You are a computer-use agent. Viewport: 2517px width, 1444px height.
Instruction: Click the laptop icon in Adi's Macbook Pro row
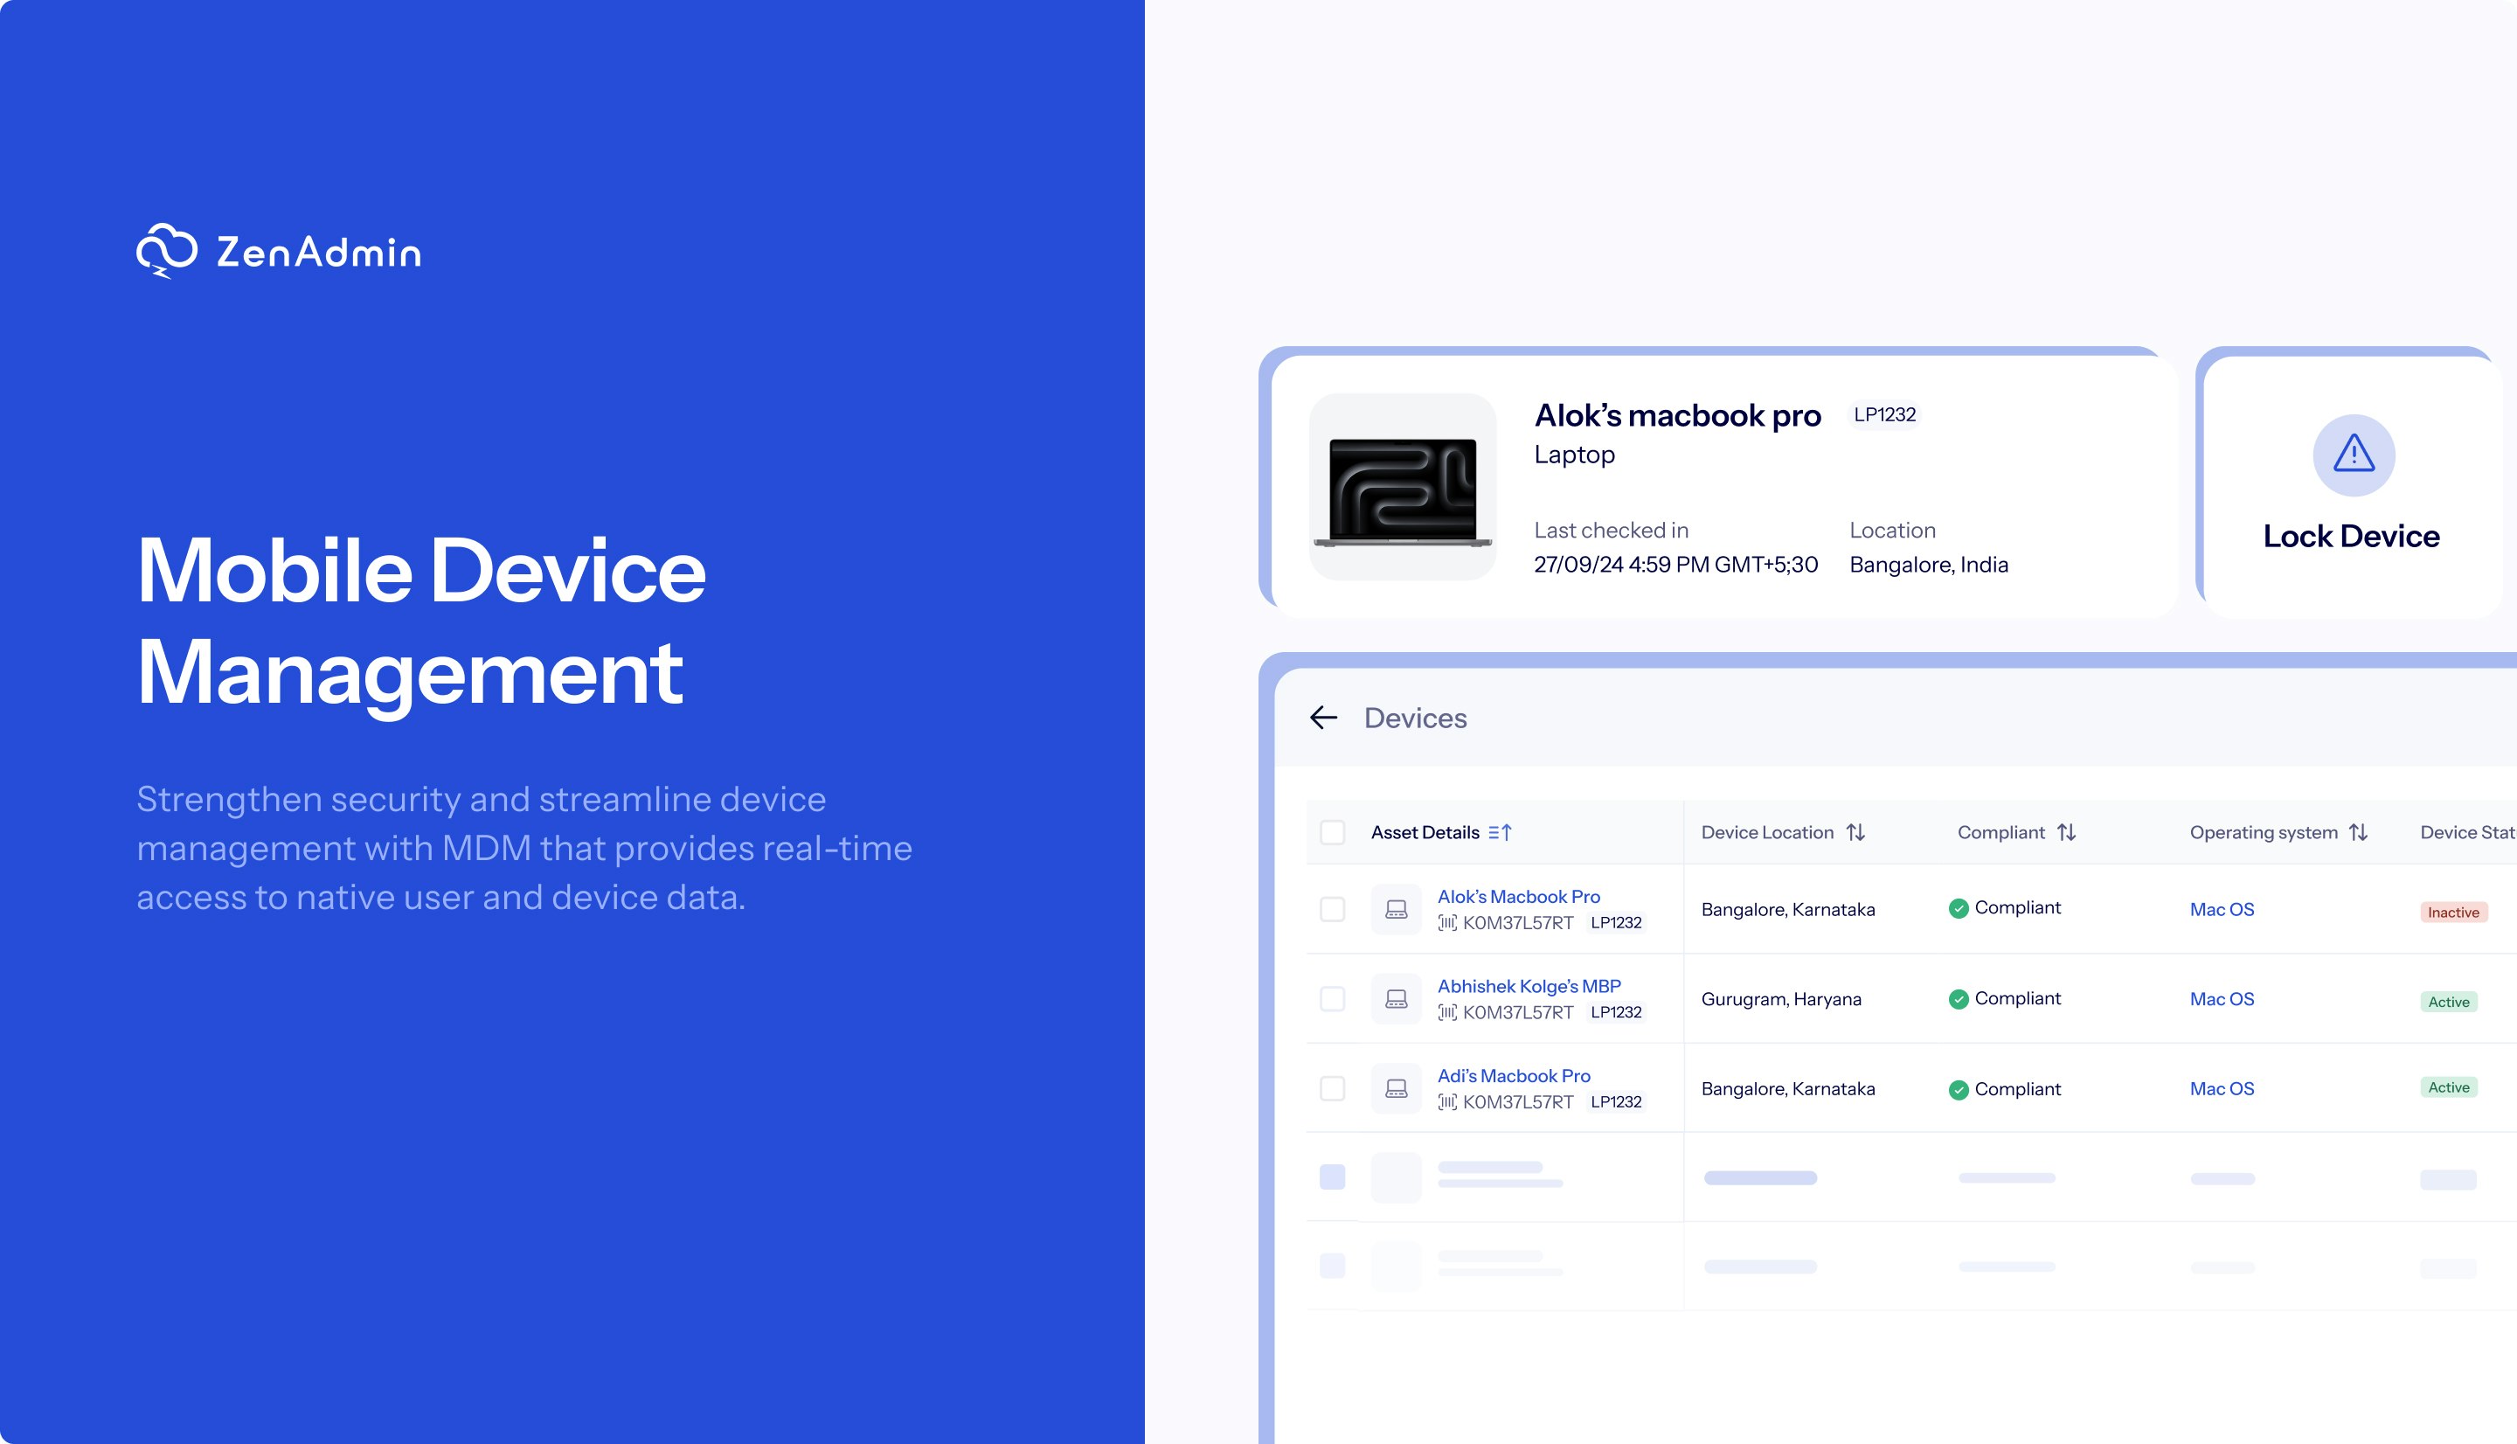(x=1396, y=1089)
